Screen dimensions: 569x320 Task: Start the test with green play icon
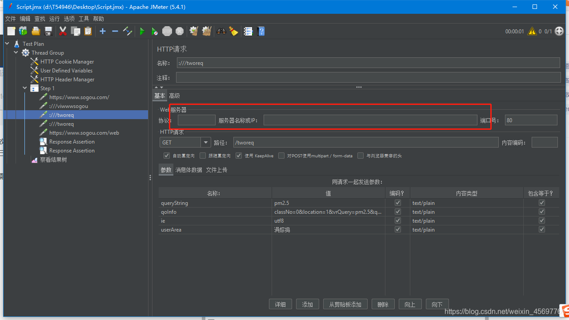[x=142, y=31]
